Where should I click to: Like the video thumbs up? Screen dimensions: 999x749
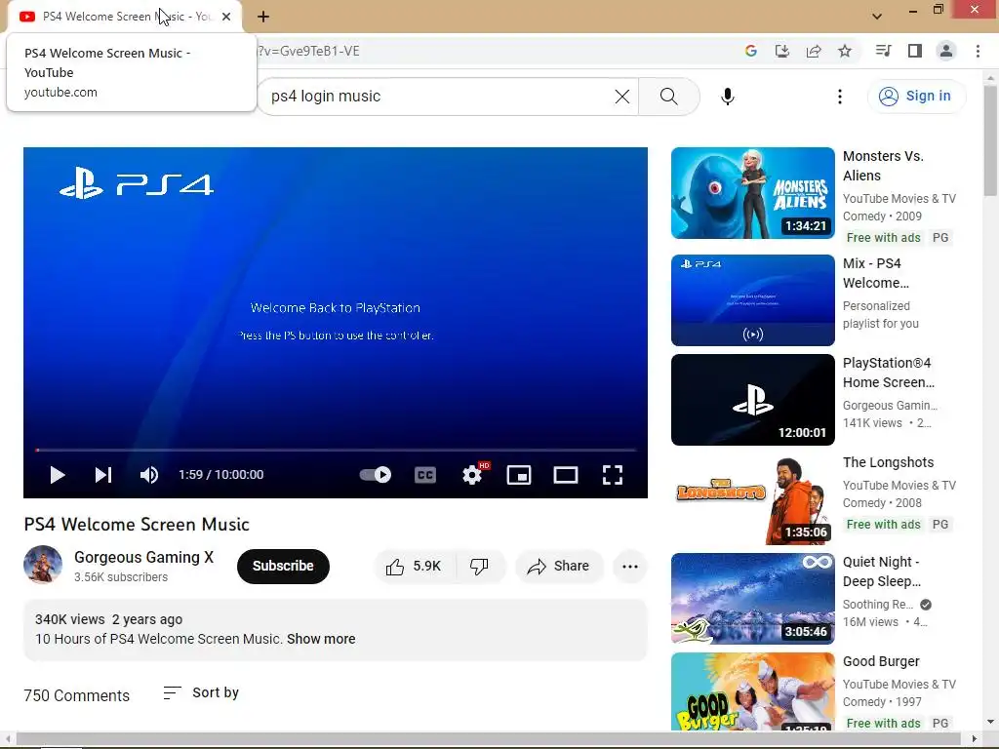click(x=414, y=567)
